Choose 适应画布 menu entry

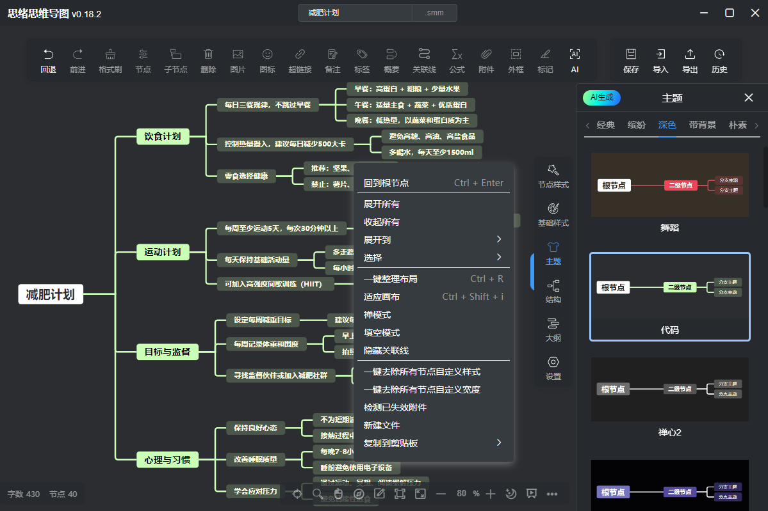click(x=434, y=297)
